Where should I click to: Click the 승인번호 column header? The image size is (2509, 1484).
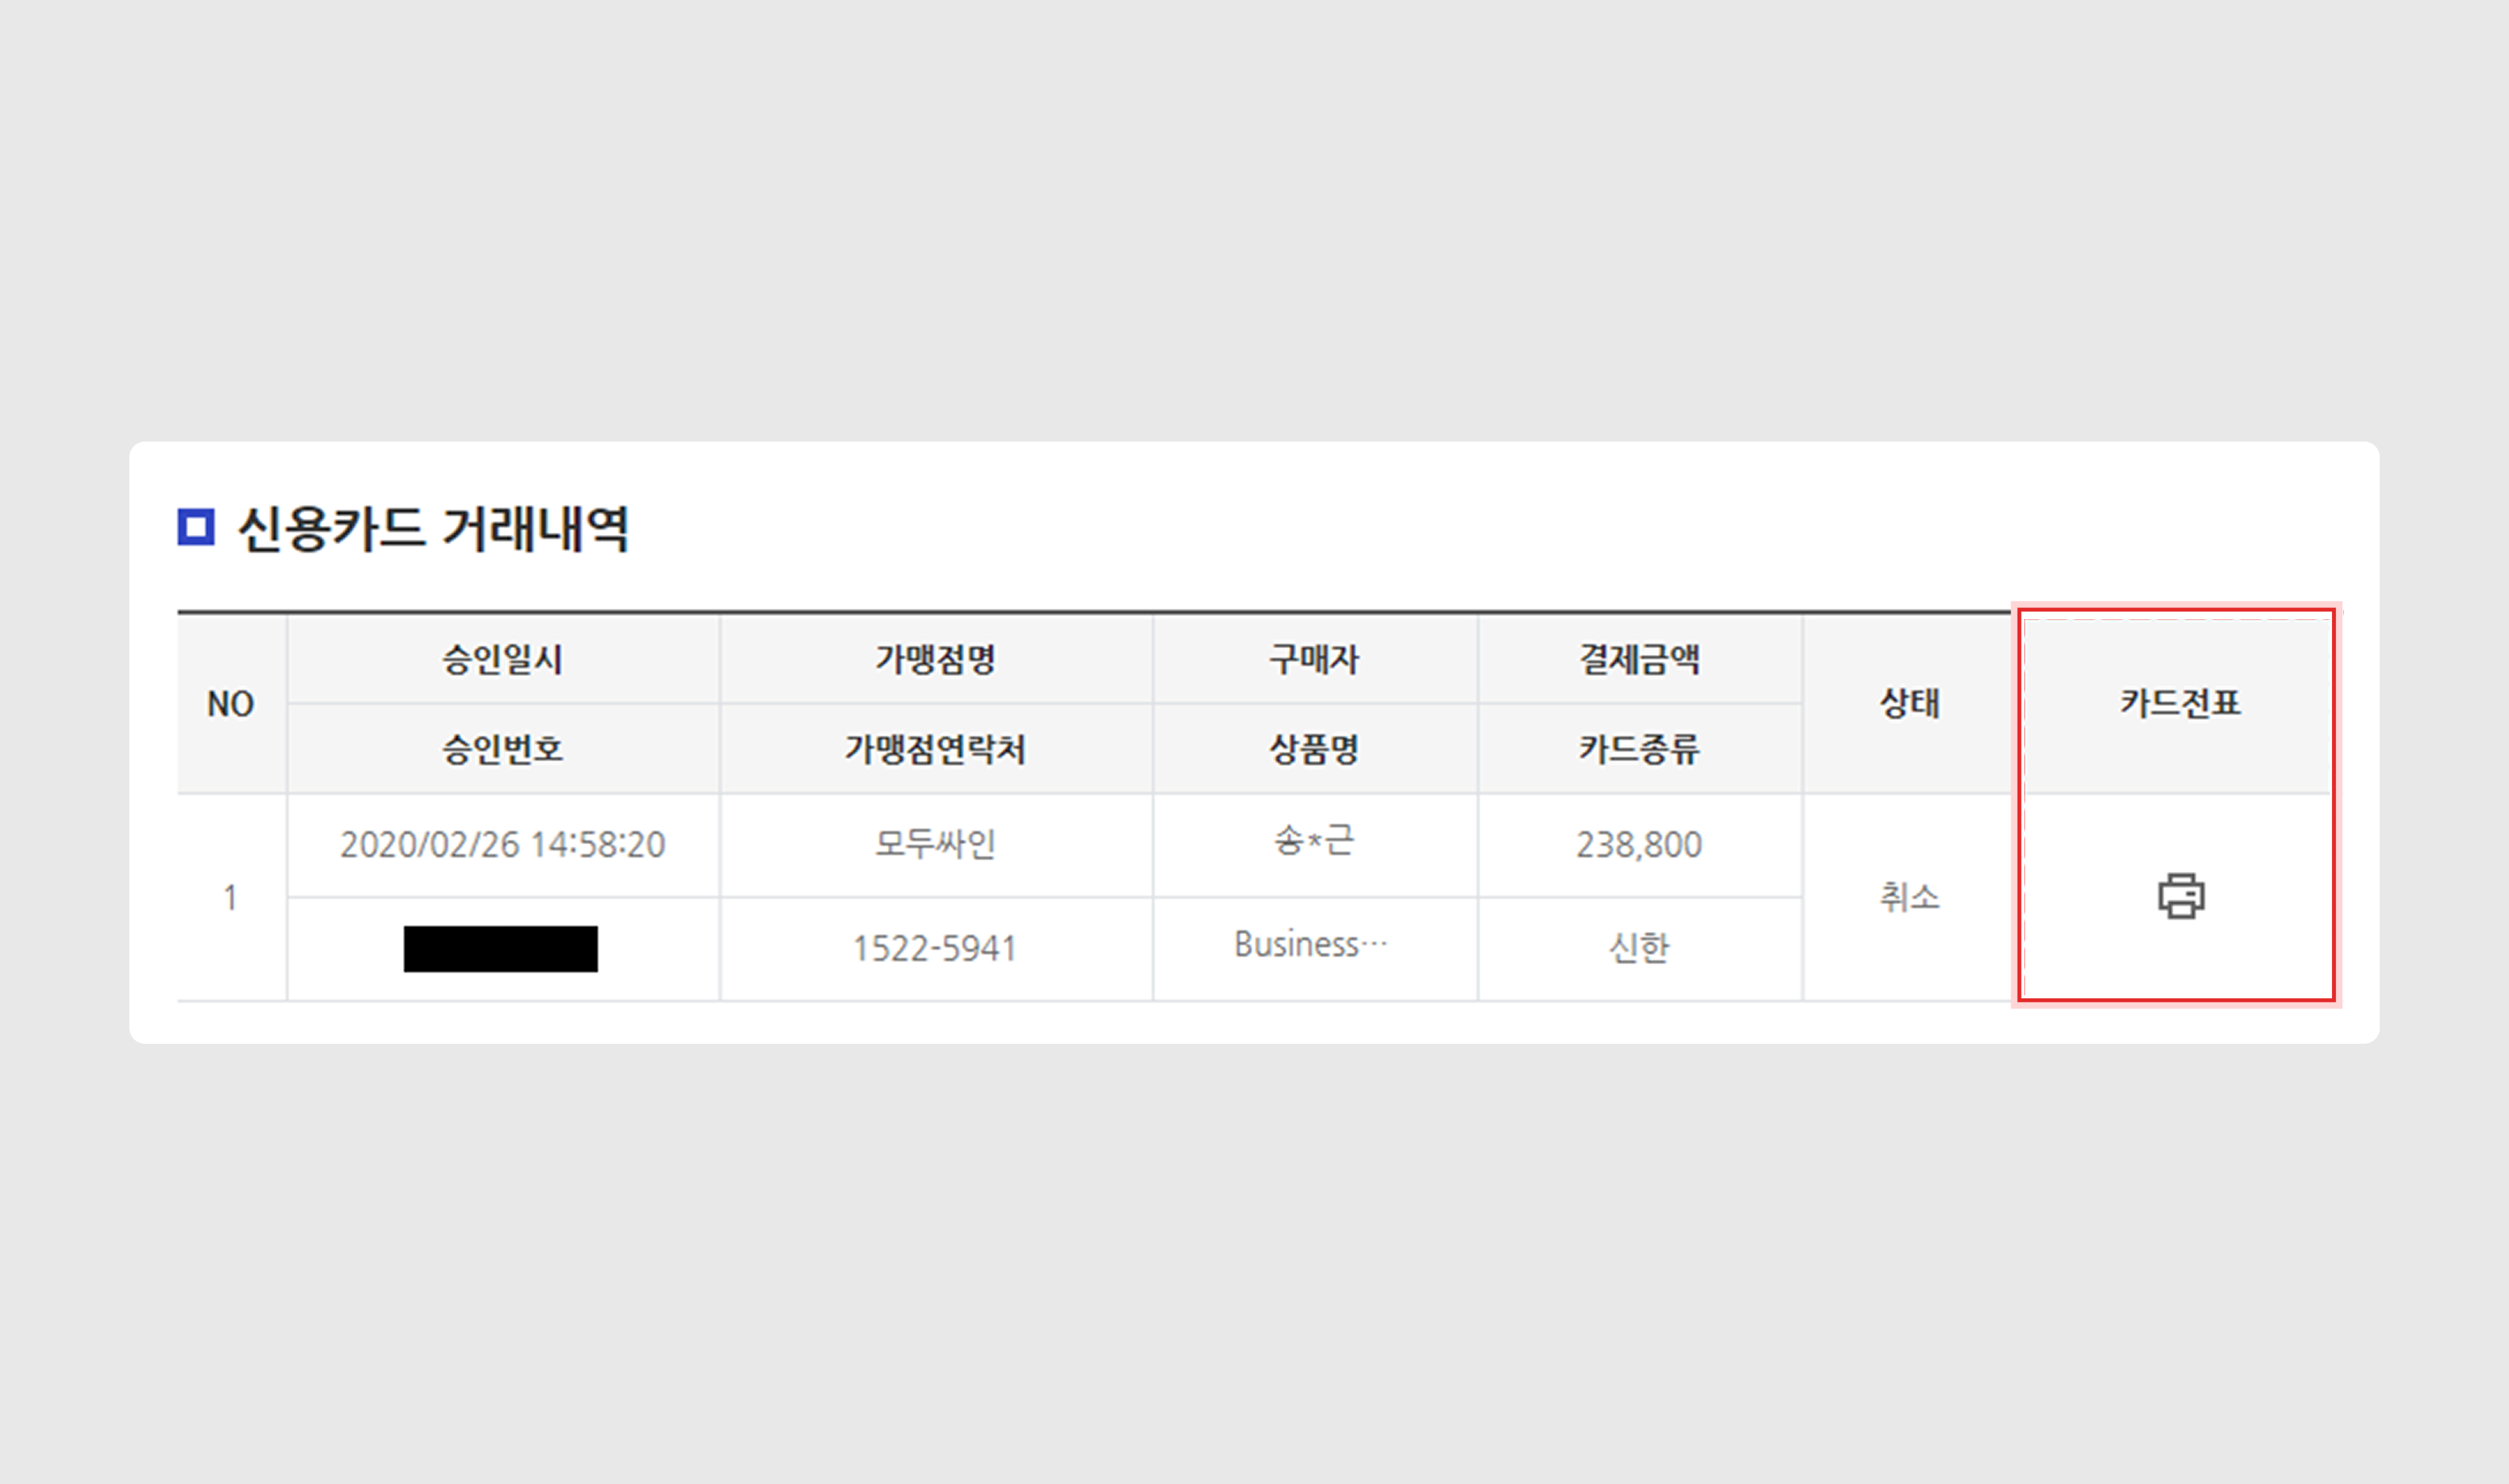[502, 749]
